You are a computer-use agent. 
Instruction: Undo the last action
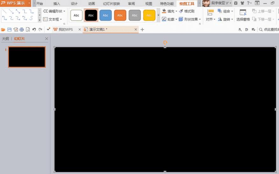pos(34,30)
